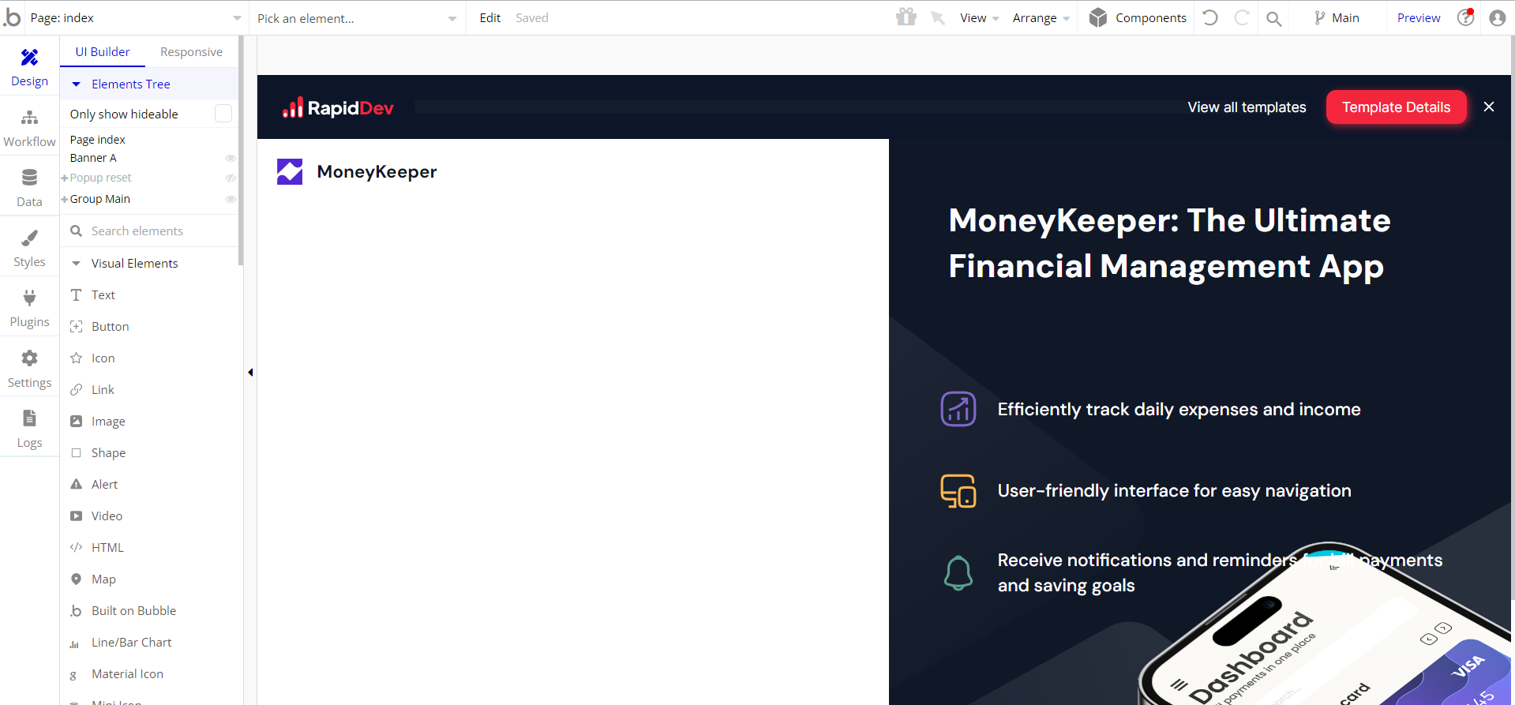Viewport: 1515px width, 705px height.
Task: Open the user account avatar
Action: (1497, 17)
